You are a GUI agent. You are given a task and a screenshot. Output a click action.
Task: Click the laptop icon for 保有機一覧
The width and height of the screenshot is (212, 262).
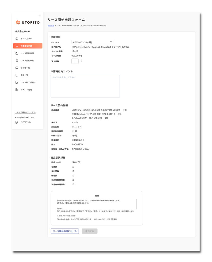coord(17,68)
